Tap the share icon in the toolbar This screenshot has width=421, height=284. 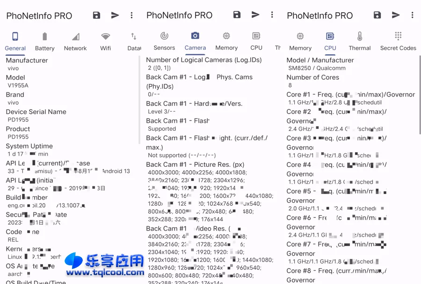115,15
